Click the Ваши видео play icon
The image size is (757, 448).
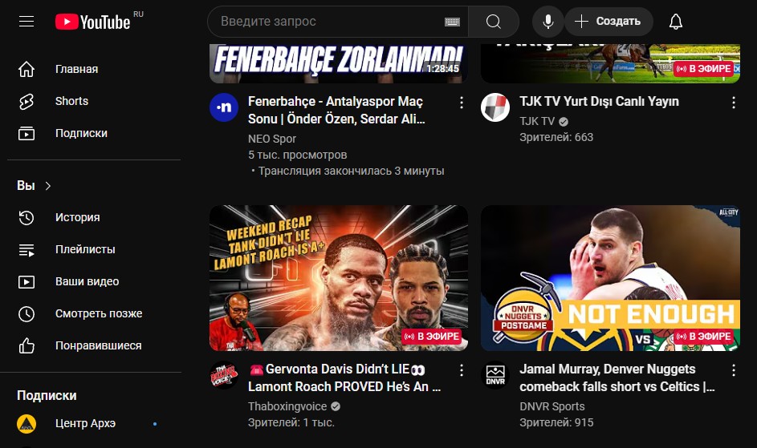point(26,281)
